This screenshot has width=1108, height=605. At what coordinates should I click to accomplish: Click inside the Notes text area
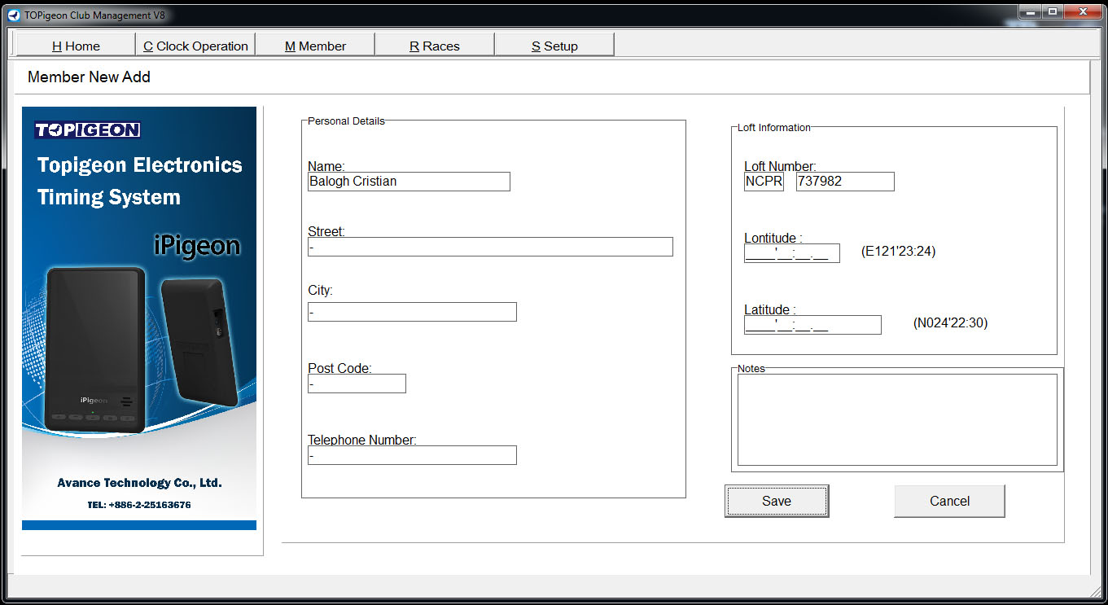click(897, 419)
